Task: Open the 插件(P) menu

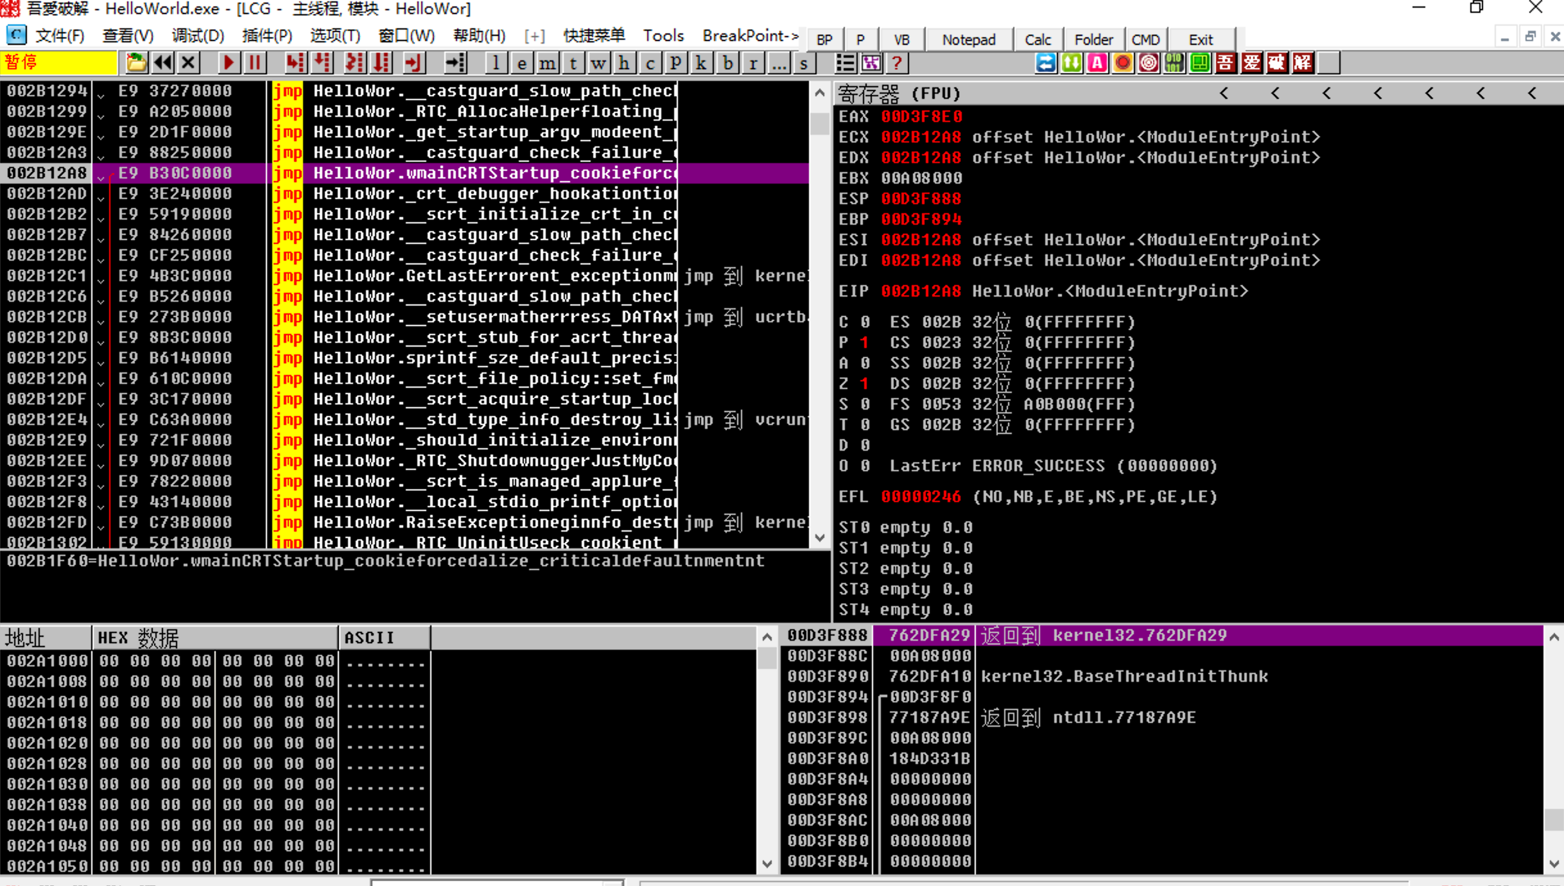Action: click(267, 35)
